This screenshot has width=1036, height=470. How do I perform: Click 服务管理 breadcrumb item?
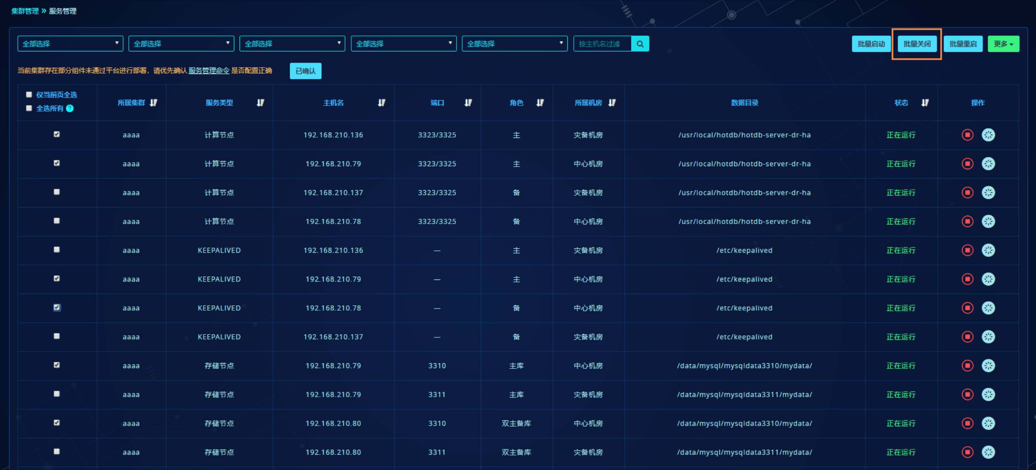point(63,11)
